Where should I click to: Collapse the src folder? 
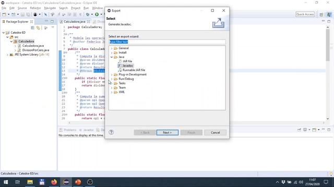(x=8, y=37)
